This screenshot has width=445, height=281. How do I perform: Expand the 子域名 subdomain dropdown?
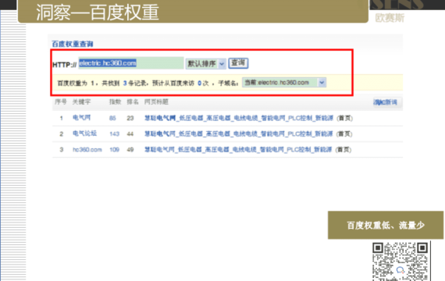pos(284,83)
